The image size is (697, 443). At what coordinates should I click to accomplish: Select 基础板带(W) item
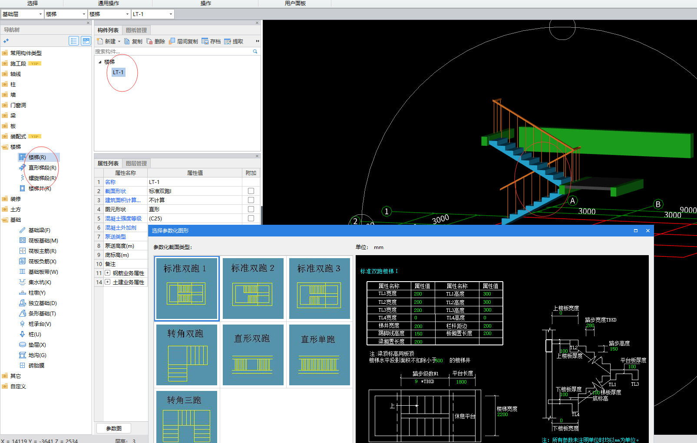[43, 272]
